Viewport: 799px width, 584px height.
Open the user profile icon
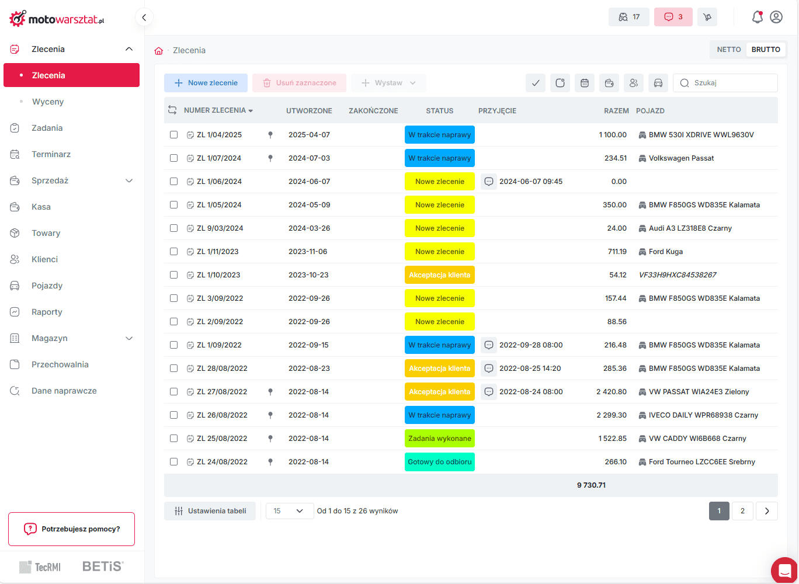pos(776,17)
